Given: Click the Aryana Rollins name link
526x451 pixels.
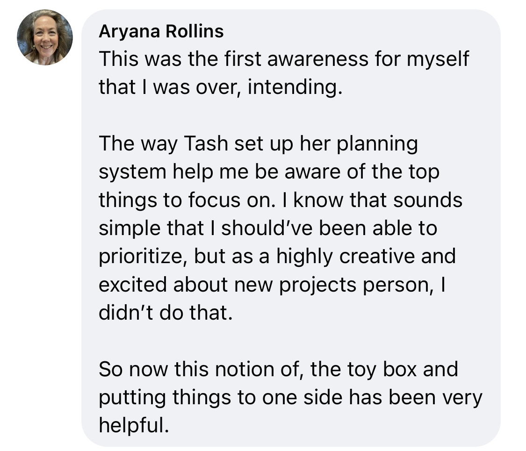Looking at the screenshot, I should [x=161, y=32].
